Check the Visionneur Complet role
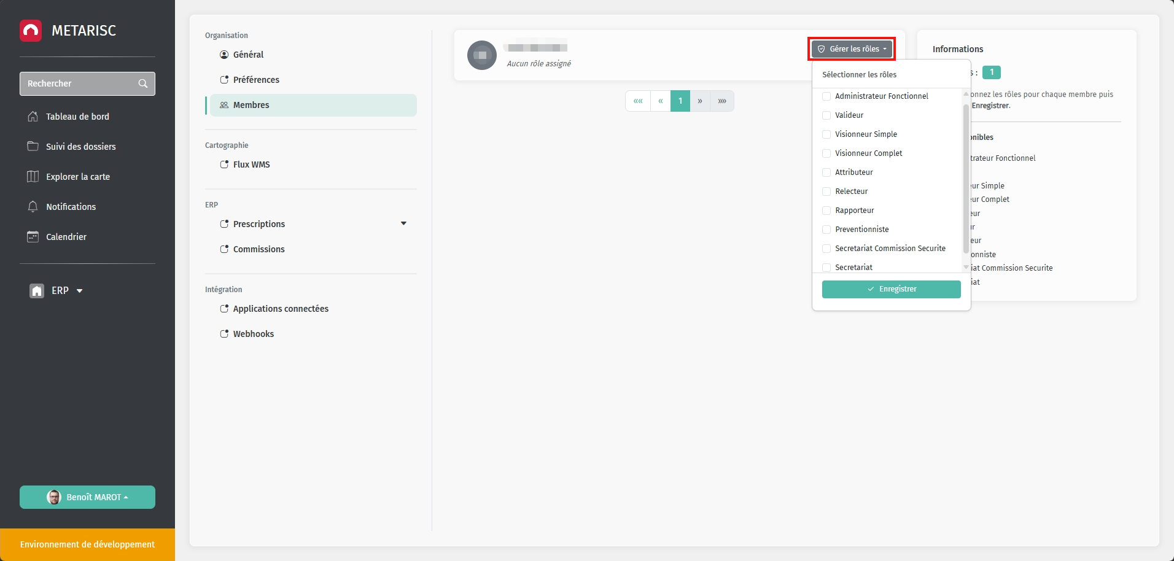Image resolution: width=1174 pixels, height=561 pixels. (826, 153)
